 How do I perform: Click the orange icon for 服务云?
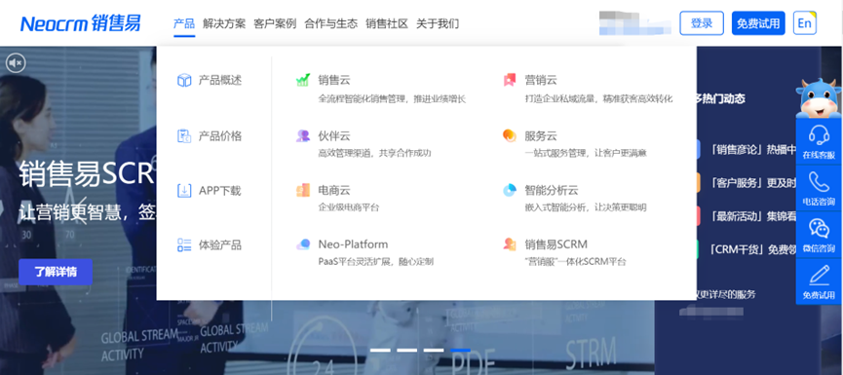click(x=509, y=136)
